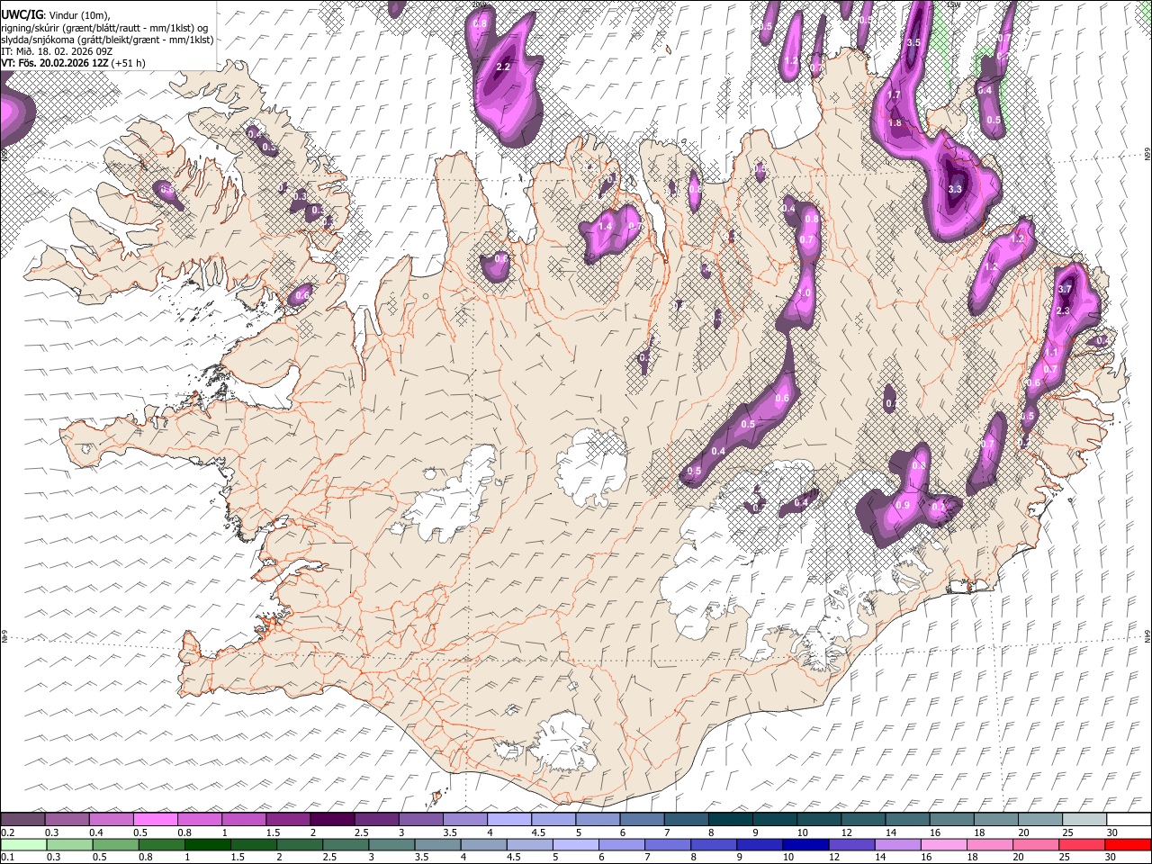This screenshot has width=1152, height=864.
Task: Click the 2.2 precipitation value label
Action: tap(503, 67)
